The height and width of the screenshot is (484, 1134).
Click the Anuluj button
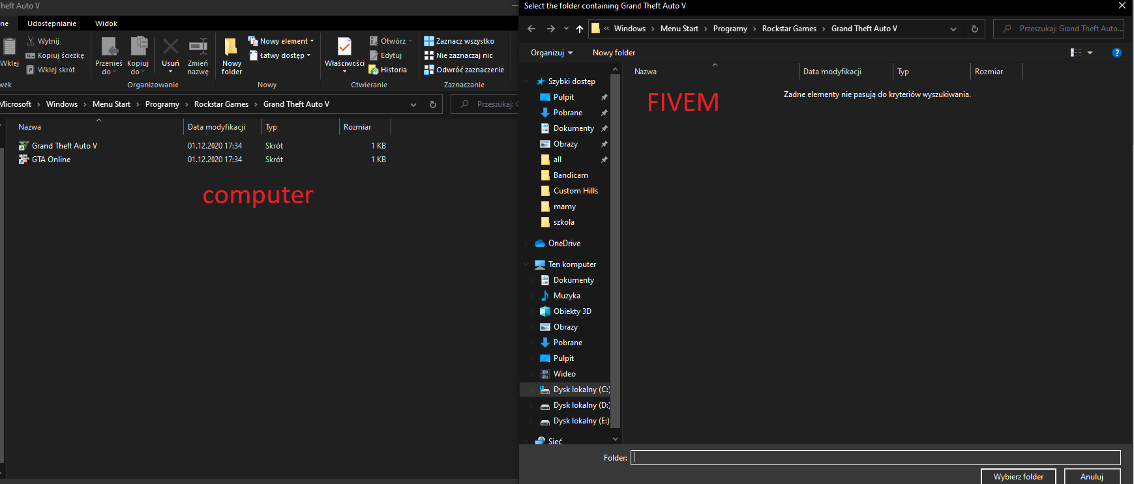point(1092,476)
